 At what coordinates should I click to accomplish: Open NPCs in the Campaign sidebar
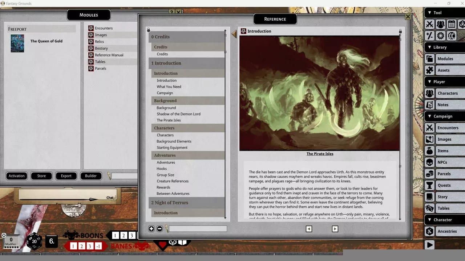pos(445,162)
